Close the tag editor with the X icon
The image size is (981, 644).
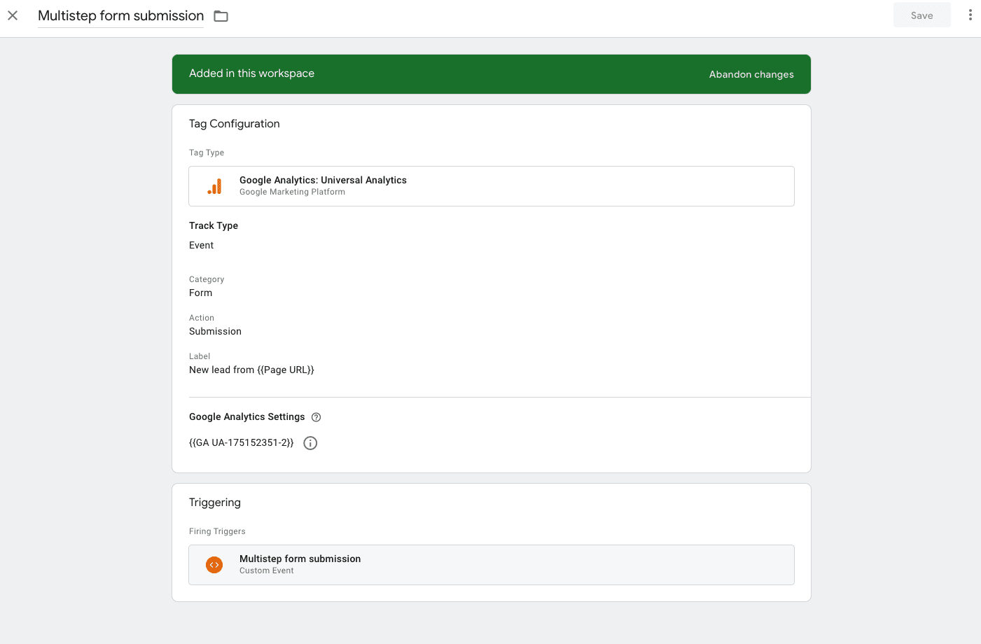pyautogui.click(x=13, y=15)
